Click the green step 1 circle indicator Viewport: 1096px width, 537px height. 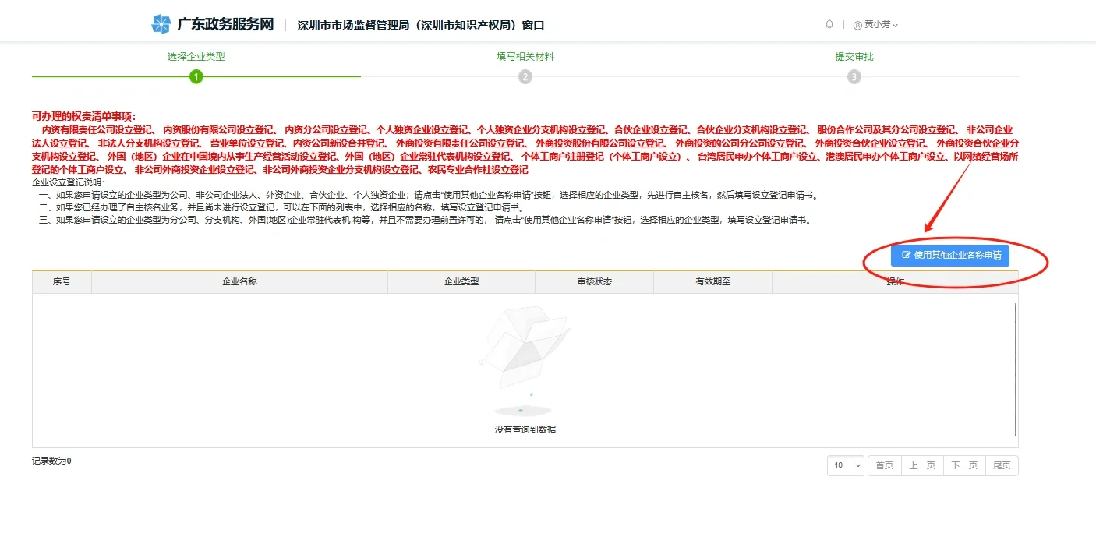click(x=196, y=77)
